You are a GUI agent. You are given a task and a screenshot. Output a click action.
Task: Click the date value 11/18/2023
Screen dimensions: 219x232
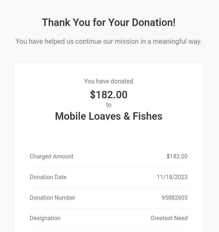pos(172,177)
